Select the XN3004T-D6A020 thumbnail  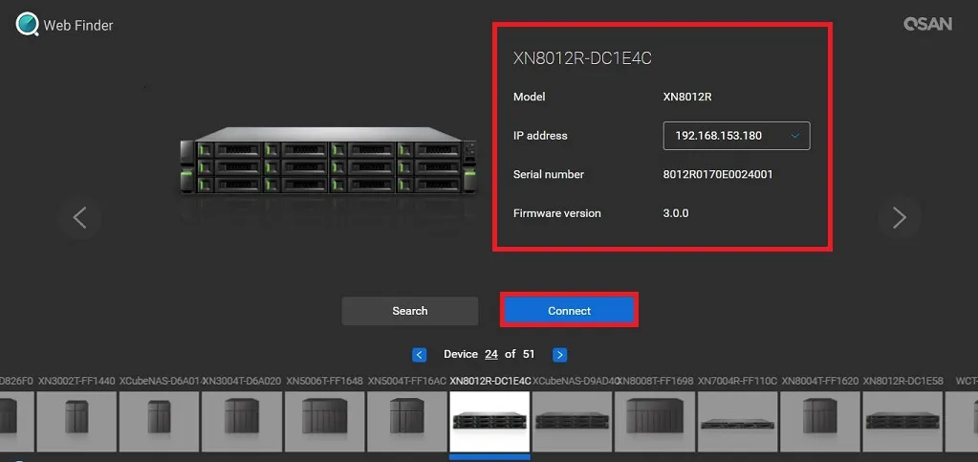pyautogui.click(x=241, y=422)
